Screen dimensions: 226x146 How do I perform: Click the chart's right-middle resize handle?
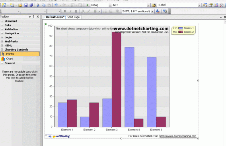pyautogui.click(x=198, y=81)
